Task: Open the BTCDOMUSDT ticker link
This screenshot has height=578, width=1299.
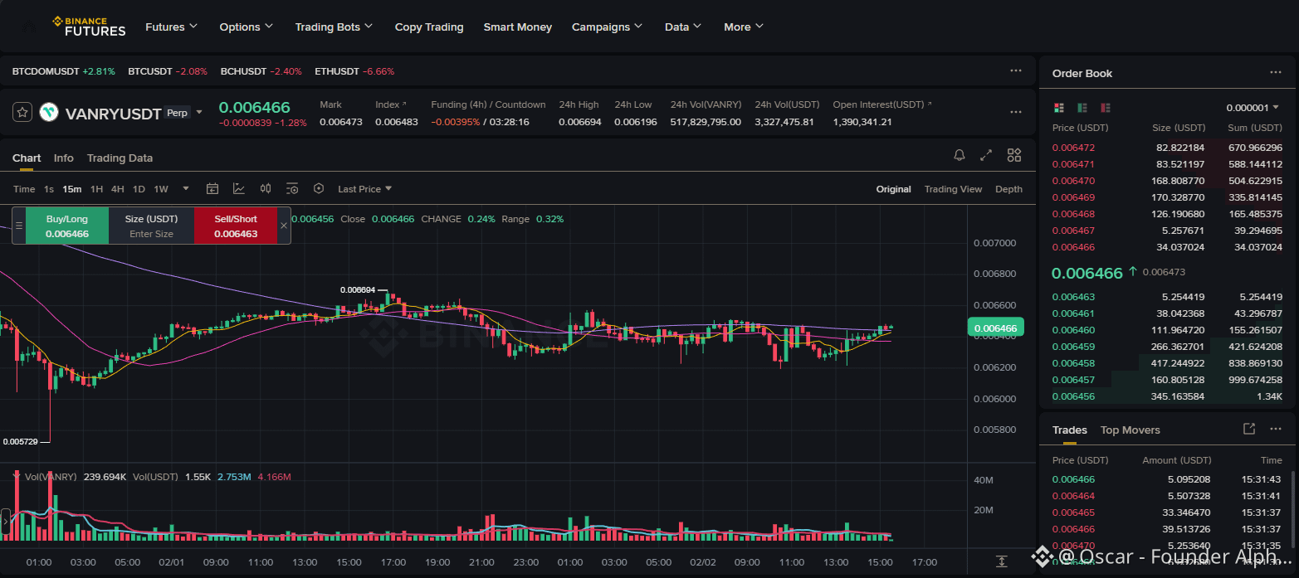Action: [x=63, y=71]
